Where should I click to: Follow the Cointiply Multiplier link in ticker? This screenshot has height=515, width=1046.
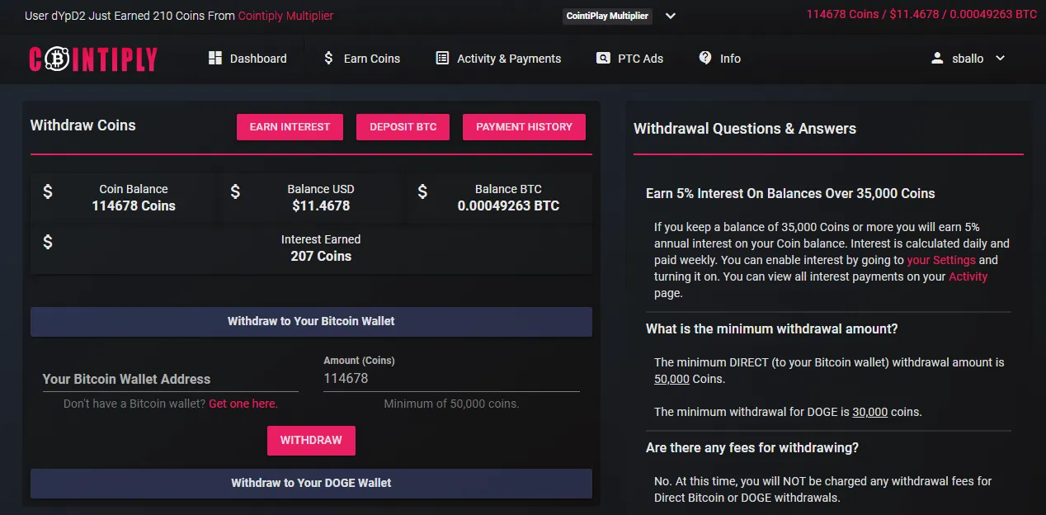pos(285,16)
